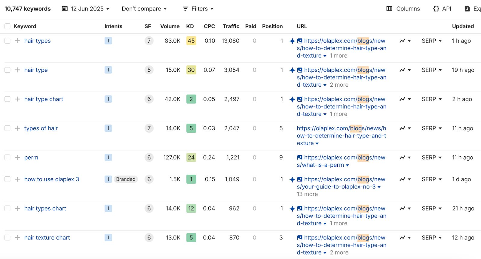Open the Filters menu

pos(198,9)
